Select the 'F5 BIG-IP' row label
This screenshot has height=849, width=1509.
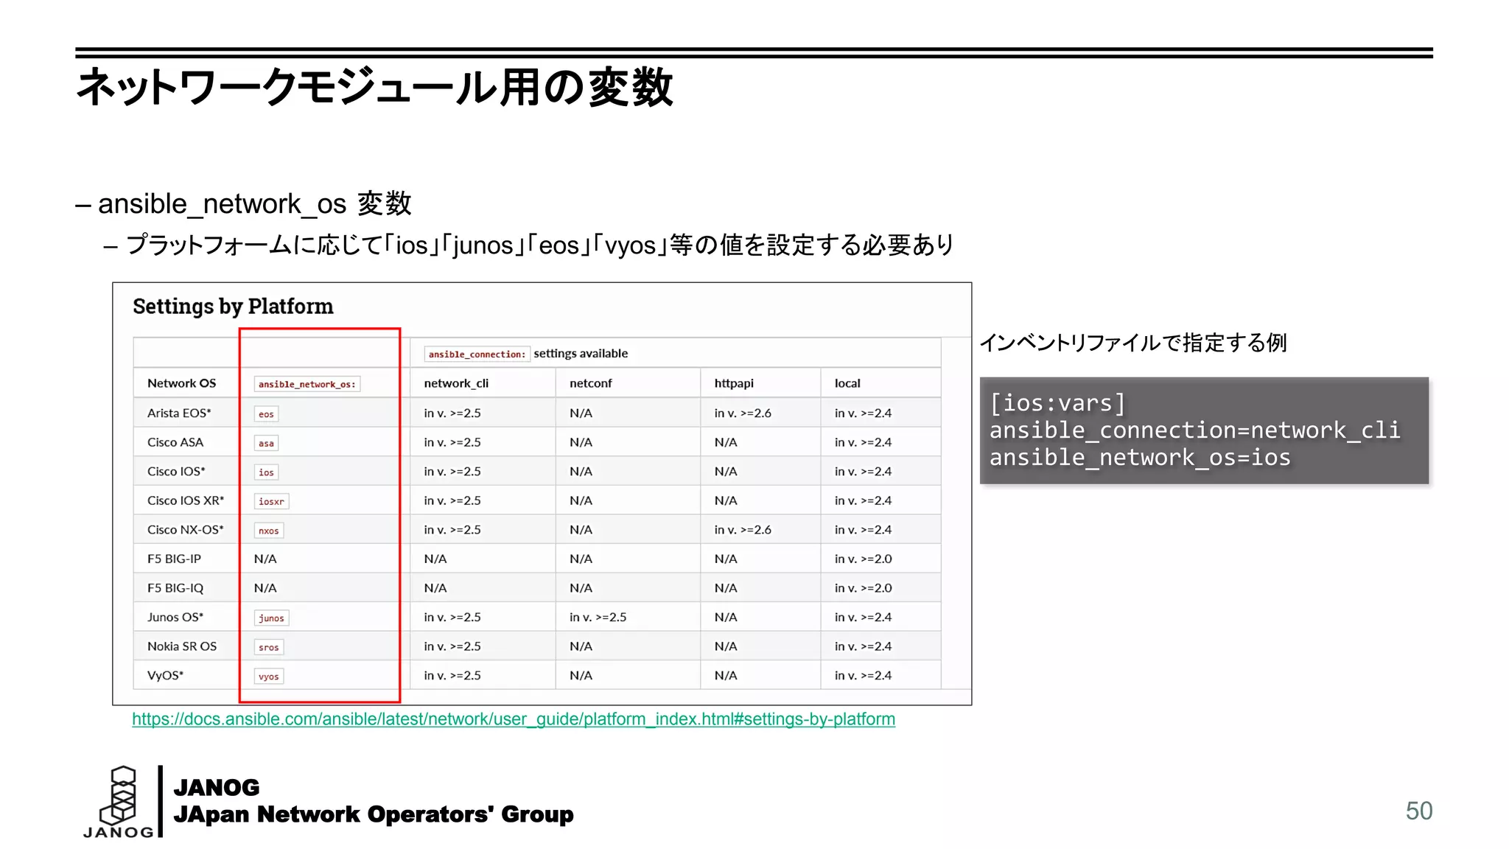point(174,559)
